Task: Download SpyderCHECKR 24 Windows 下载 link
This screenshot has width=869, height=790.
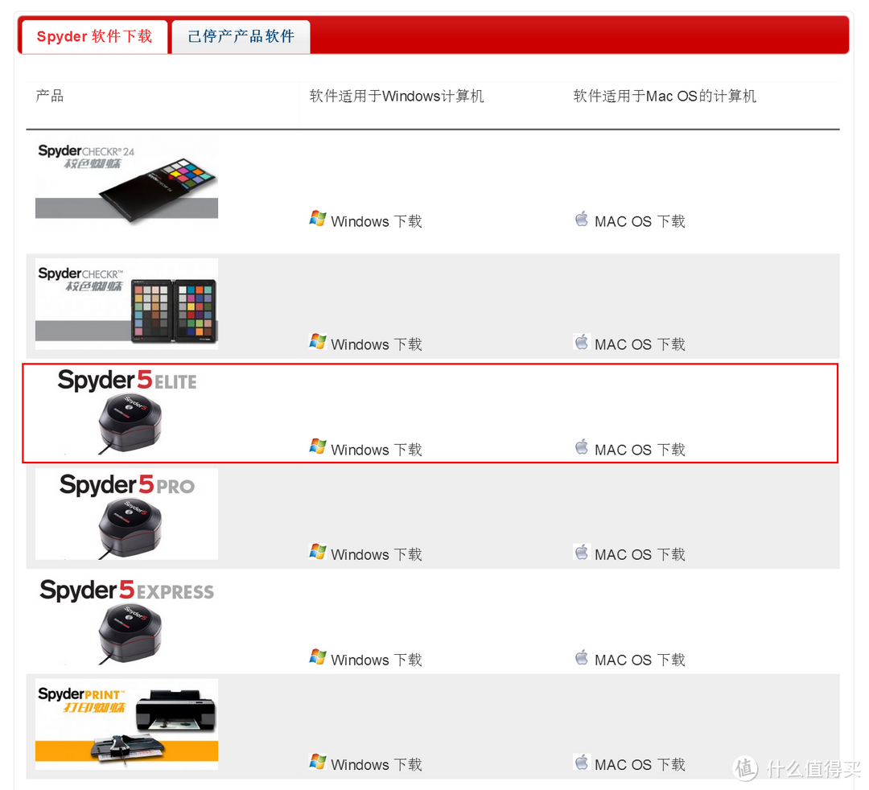Action: click(x=377, y=221)
